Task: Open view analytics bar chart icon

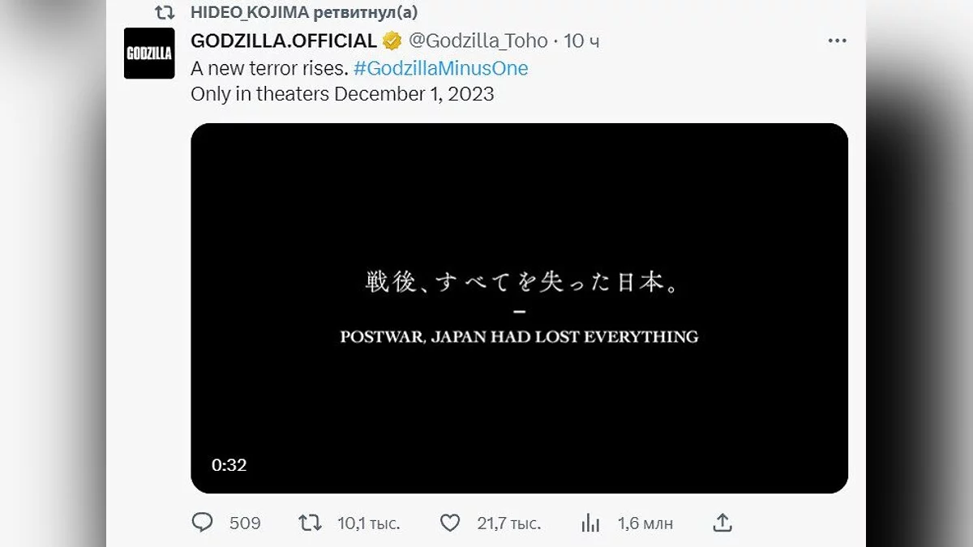Action: (x=590, y=523)
